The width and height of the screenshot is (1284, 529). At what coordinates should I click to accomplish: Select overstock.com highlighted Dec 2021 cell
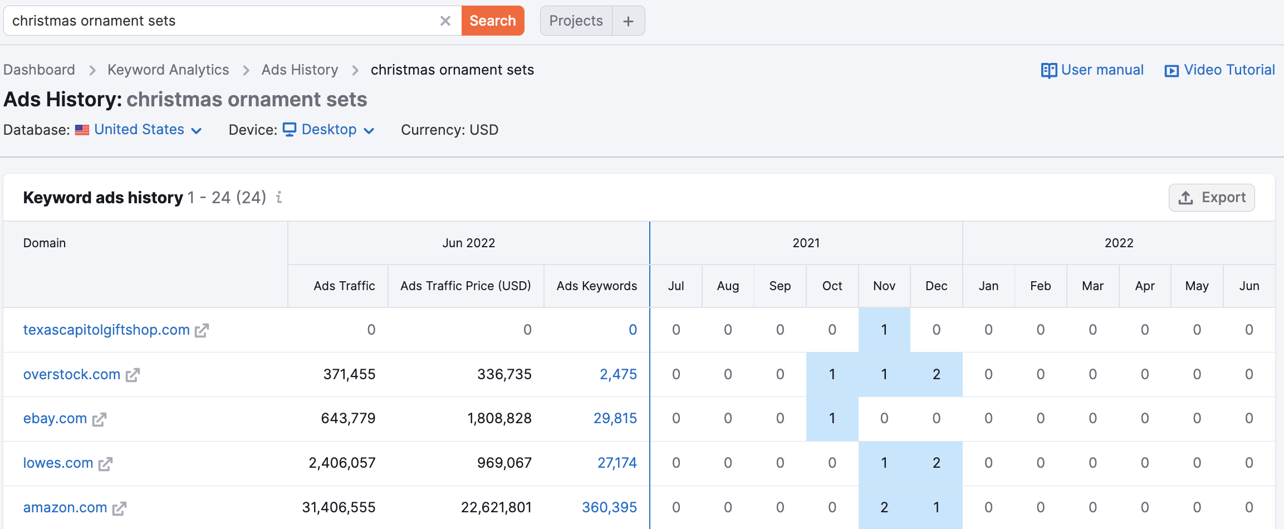[x=936, y=374]
